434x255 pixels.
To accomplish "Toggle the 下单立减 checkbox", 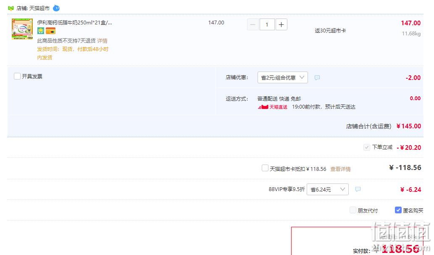I will (367, 147).
